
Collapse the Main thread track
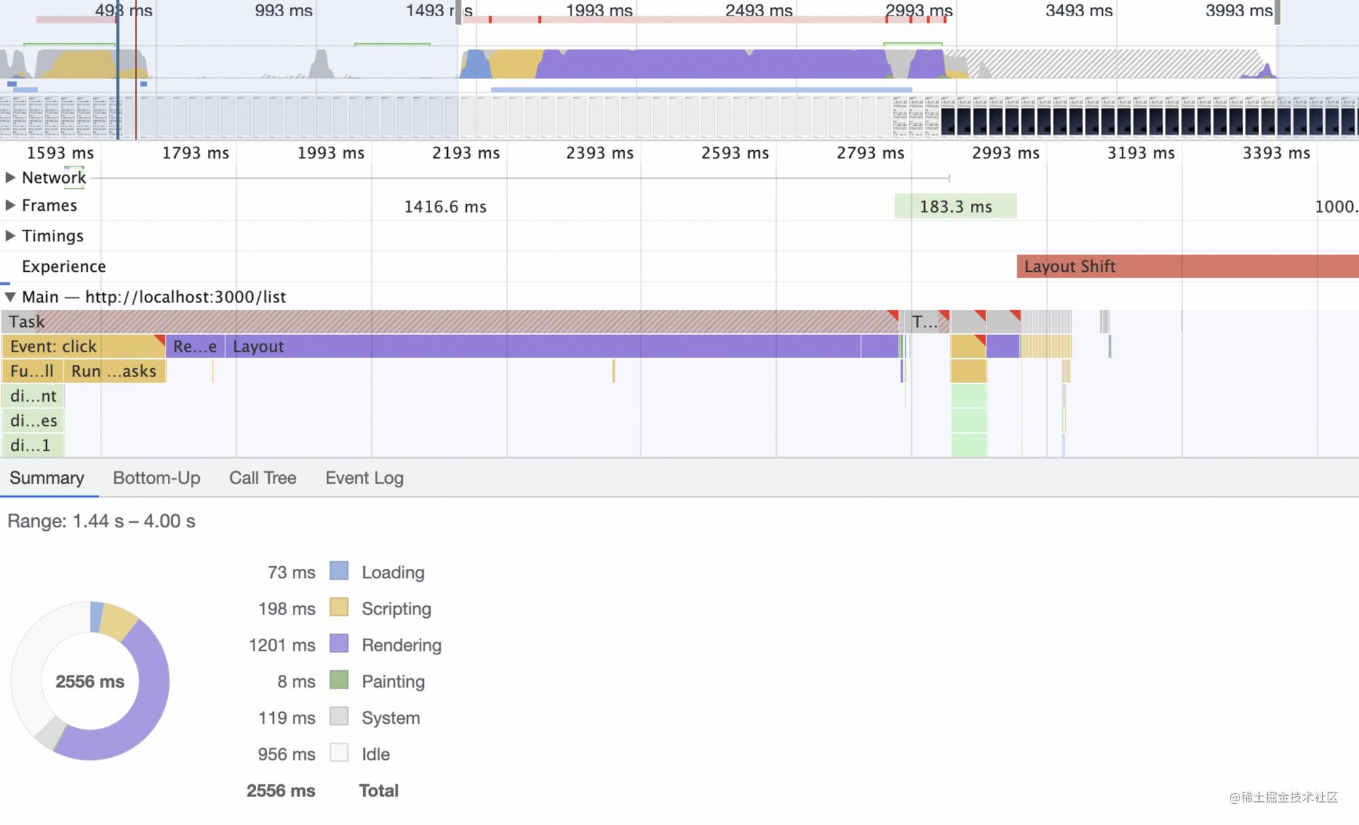click(x=10, y=297)
